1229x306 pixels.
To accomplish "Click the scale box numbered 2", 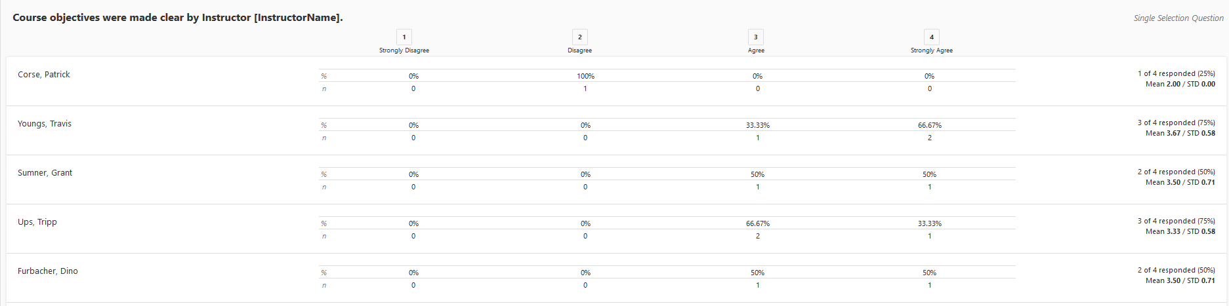I will click(x=580, y=37).
